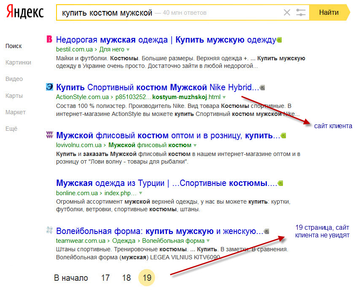Click the snippet starting 'Огромный ассортимент мужской'
The width and height of the screenshot is (358, 293).
pos(173,205)
